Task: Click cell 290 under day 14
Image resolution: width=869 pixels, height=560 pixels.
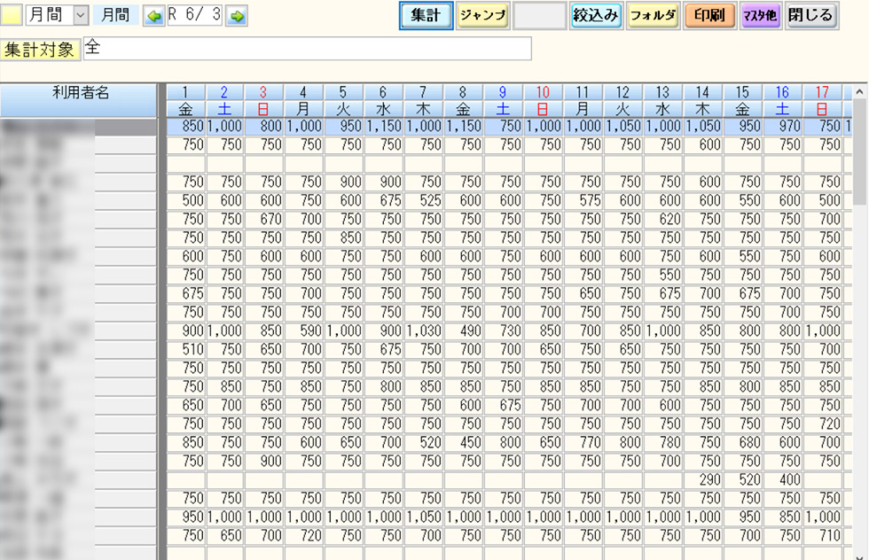Action: click(x=702, y=479)
